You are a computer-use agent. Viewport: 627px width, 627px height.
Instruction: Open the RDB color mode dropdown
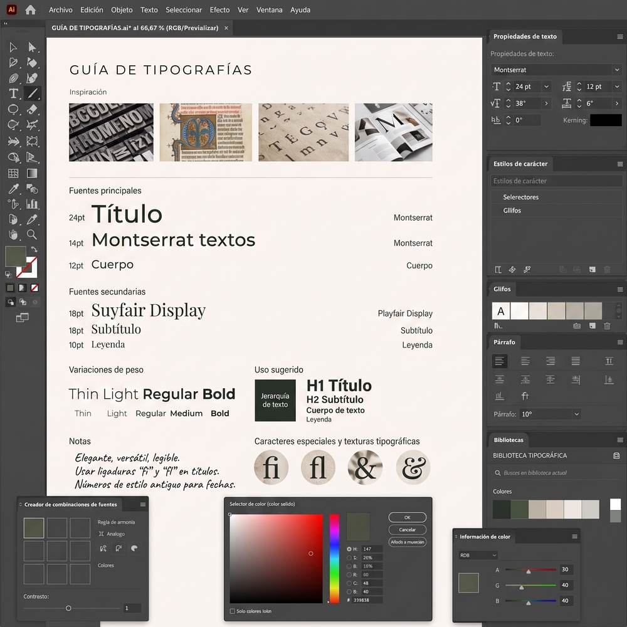pyautogui.click(x=478, y=555)
